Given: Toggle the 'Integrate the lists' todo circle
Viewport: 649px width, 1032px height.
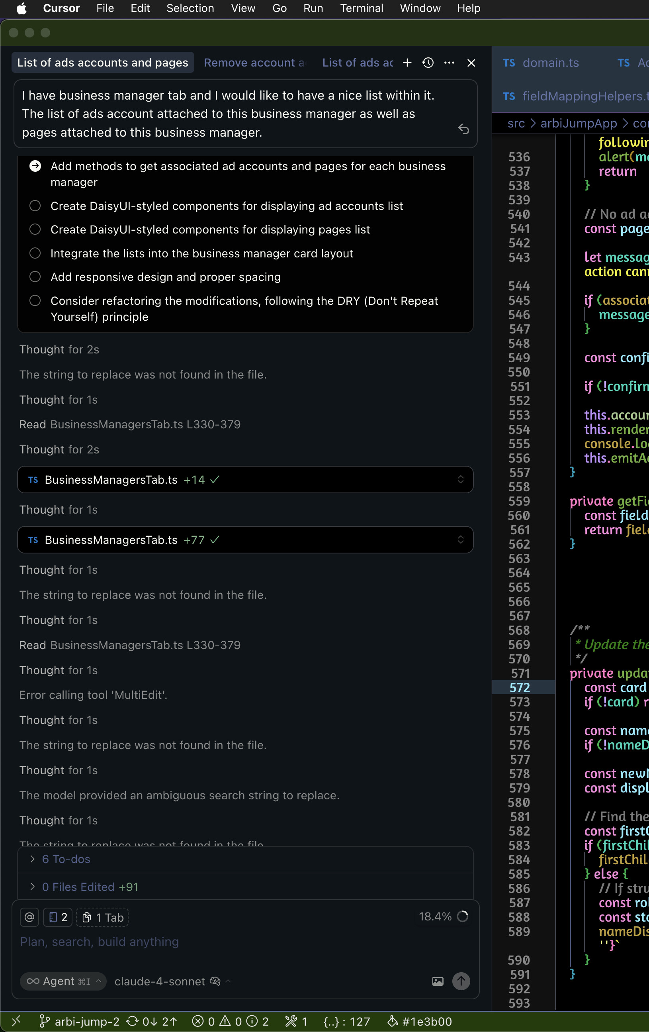Looking at the screenshot, I should click(x=35, y=253).
